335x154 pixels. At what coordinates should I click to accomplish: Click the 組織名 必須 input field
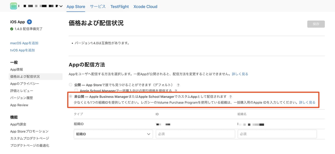pos(277,134)
